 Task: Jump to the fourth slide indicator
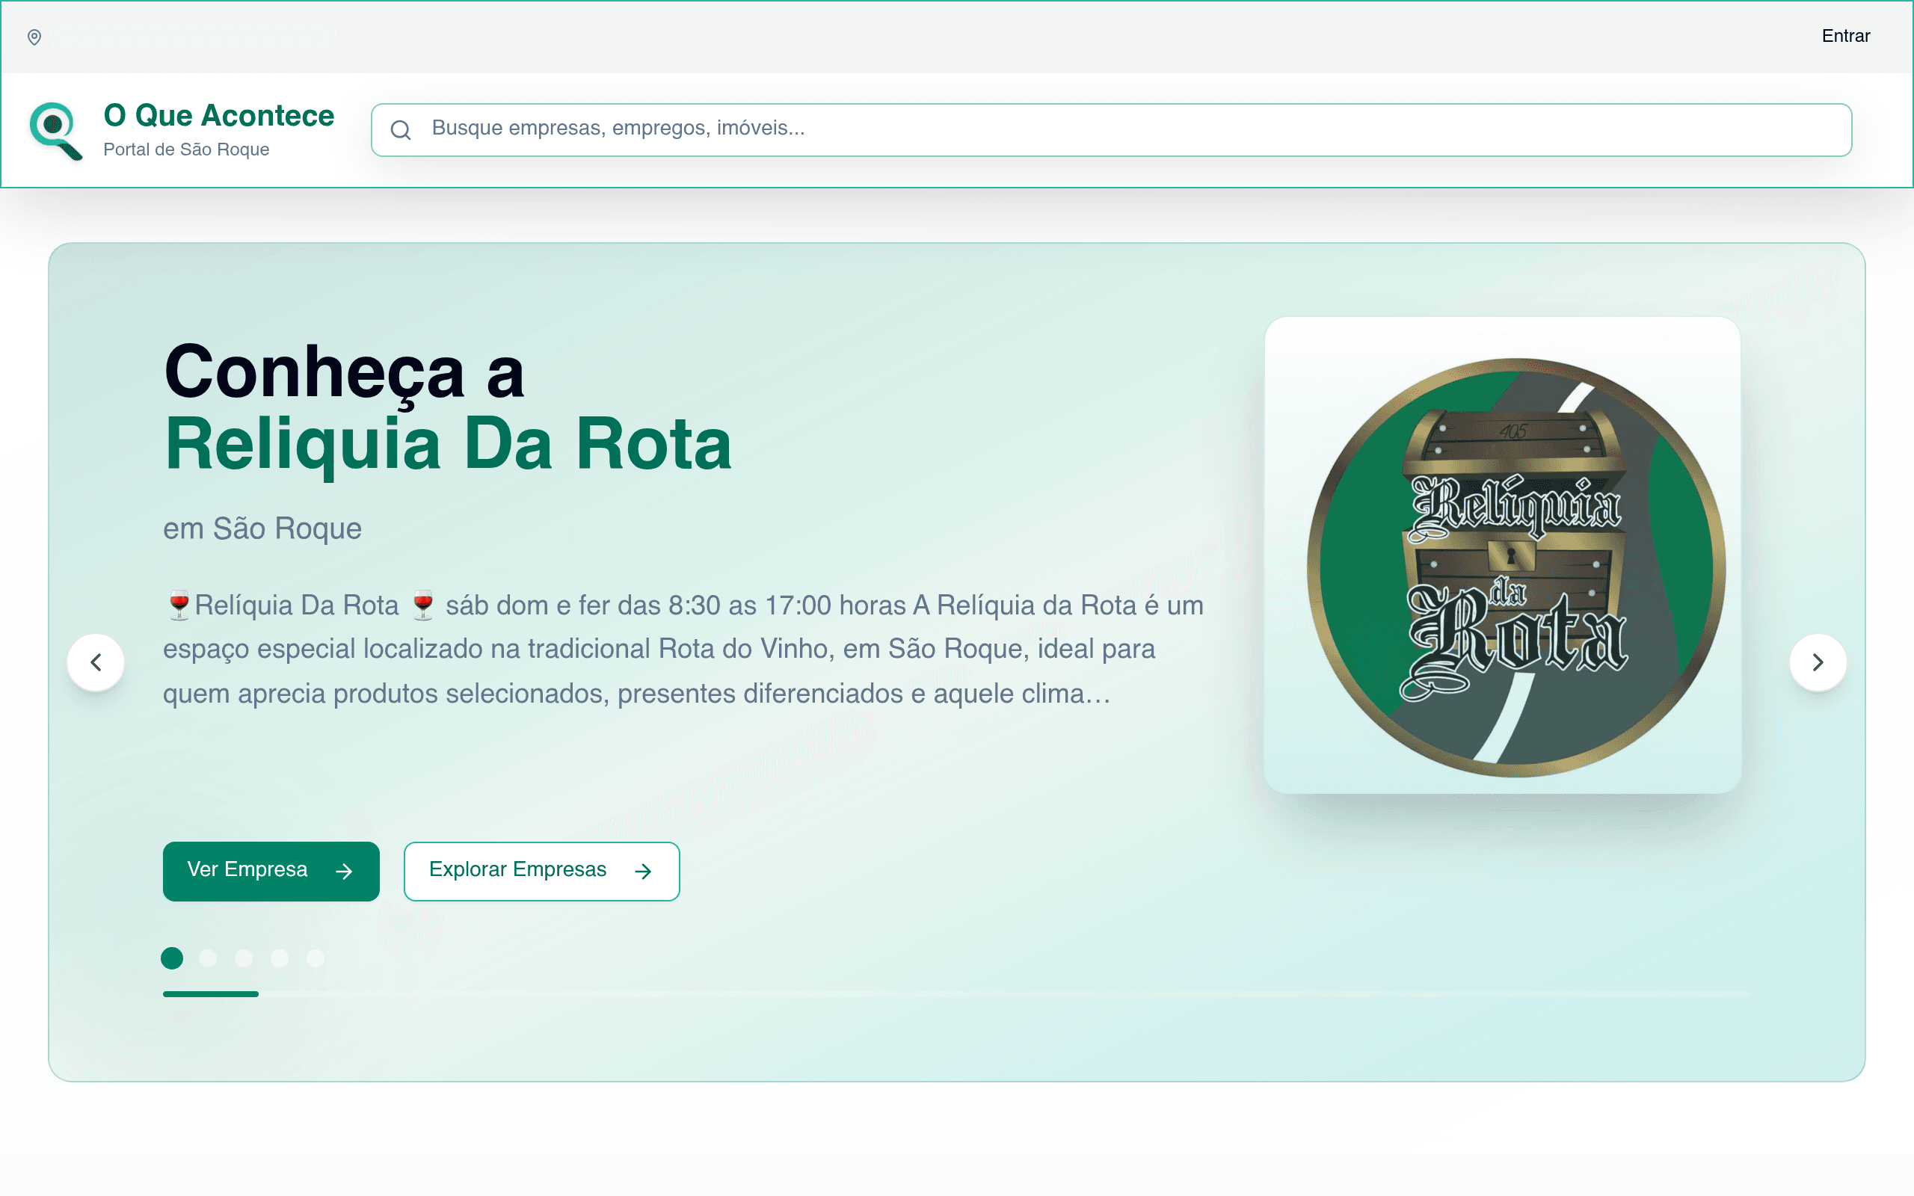279,958
